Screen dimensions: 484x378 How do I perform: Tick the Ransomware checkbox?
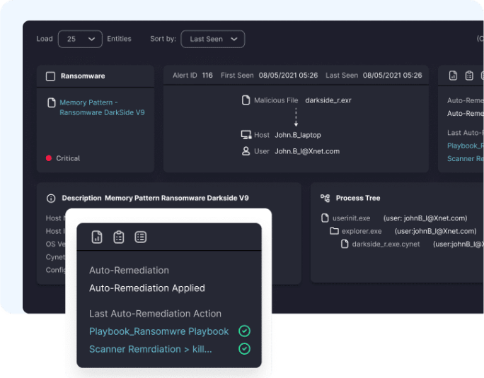tap(50, 76)
